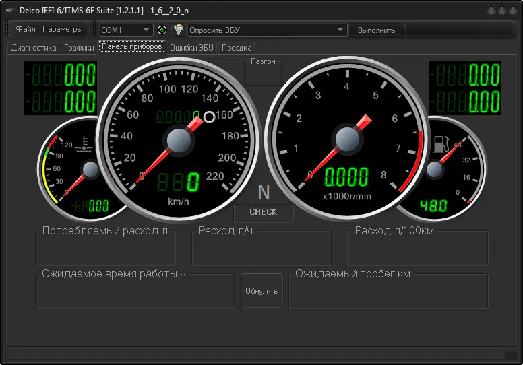523x365 pixels.
Task: Click the Выполнить button
Action: point(377,30)
